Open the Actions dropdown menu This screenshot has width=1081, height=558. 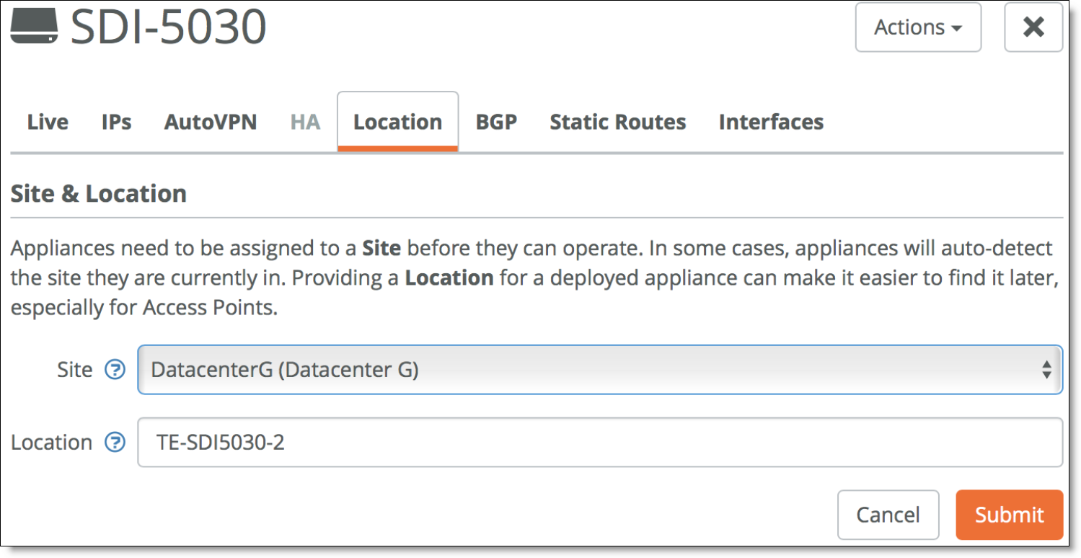[x=918, y=27]
